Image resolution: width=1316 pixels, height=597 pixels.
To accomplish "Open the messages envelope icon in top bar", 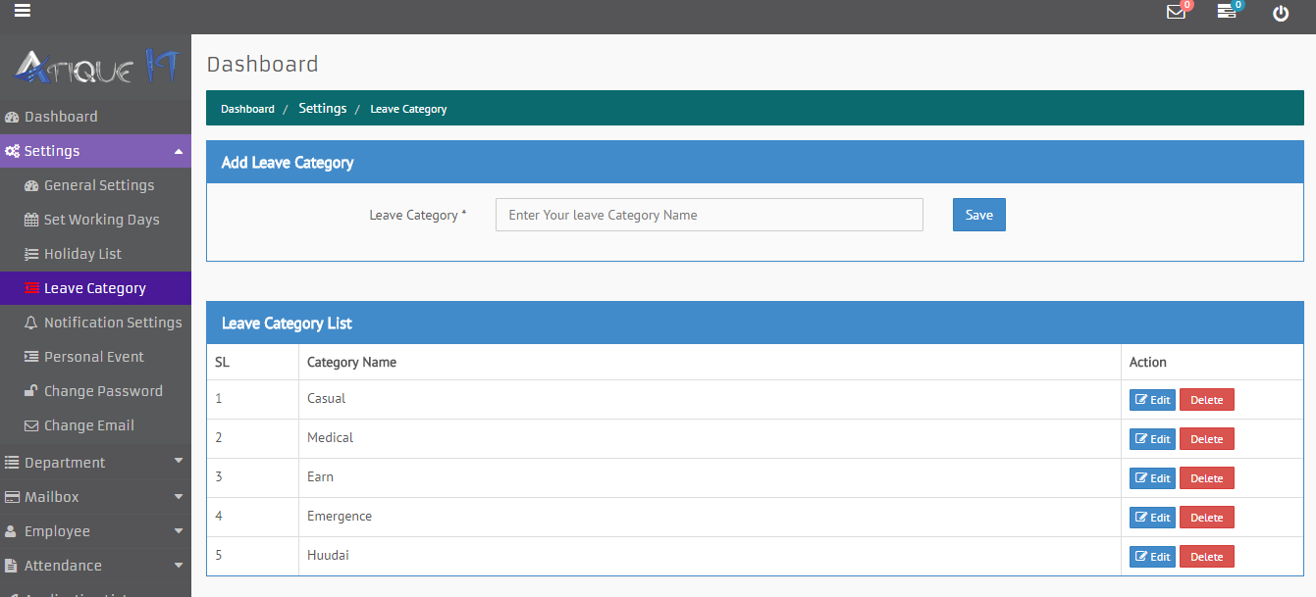I will tap(1176, 14).
